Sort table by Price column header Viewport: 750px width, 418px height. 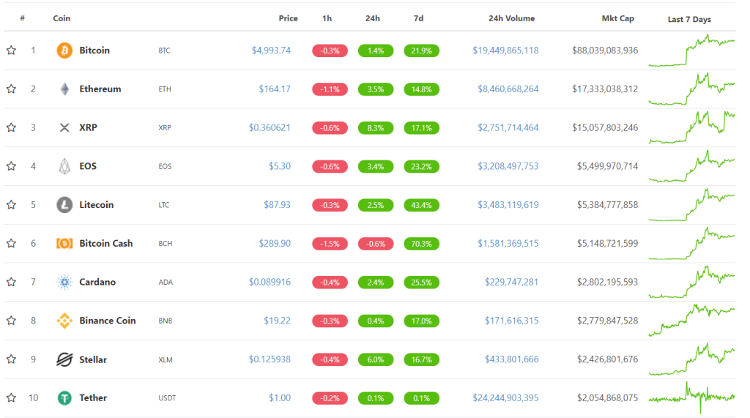(288, 18)
